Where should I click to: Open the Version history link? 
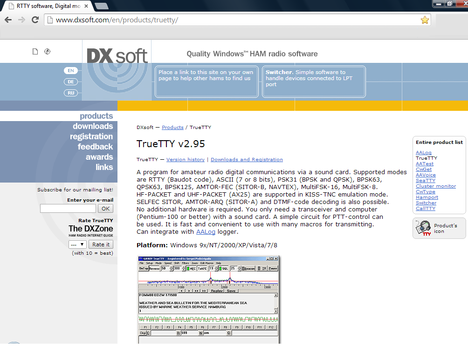point(185,160)
